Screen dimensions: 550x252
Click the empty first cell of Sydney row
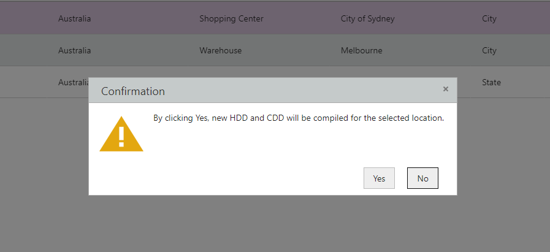23,18
